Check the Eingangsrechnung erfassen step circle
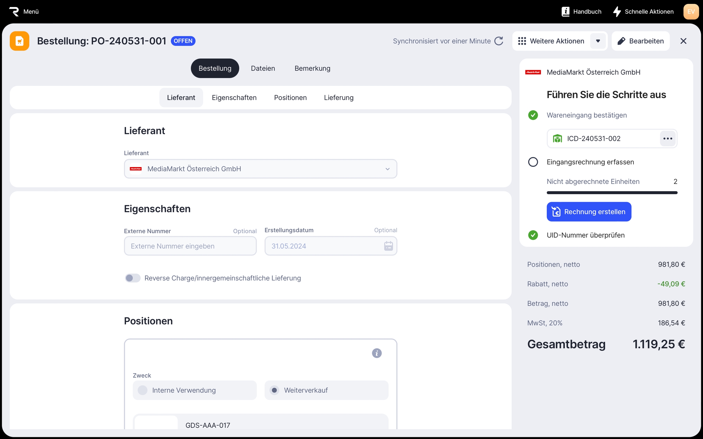This screenshot has height=439, width=703. point(533,162)
